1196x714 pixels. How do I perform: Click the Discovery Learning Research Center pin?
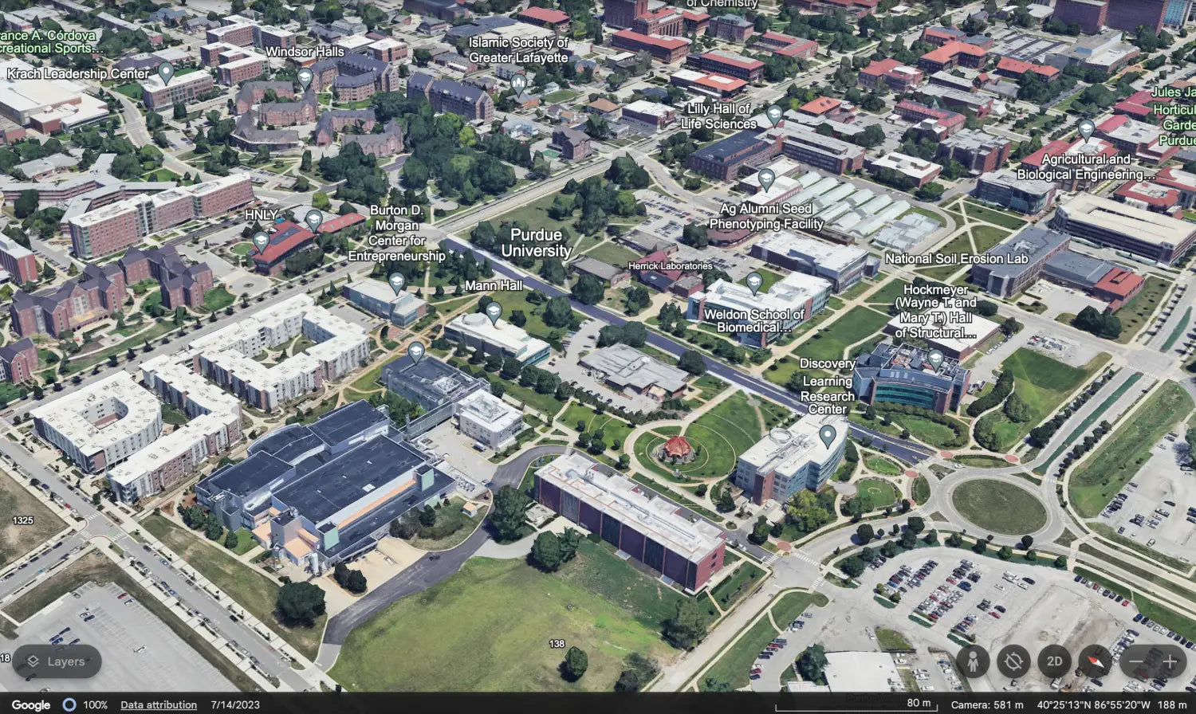coord(828,435)
